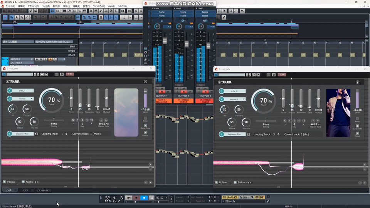Open ファイル(F) menu
The height and width of the screenshot is (208, 370).
pyautogui.click(x=10, y=7)
